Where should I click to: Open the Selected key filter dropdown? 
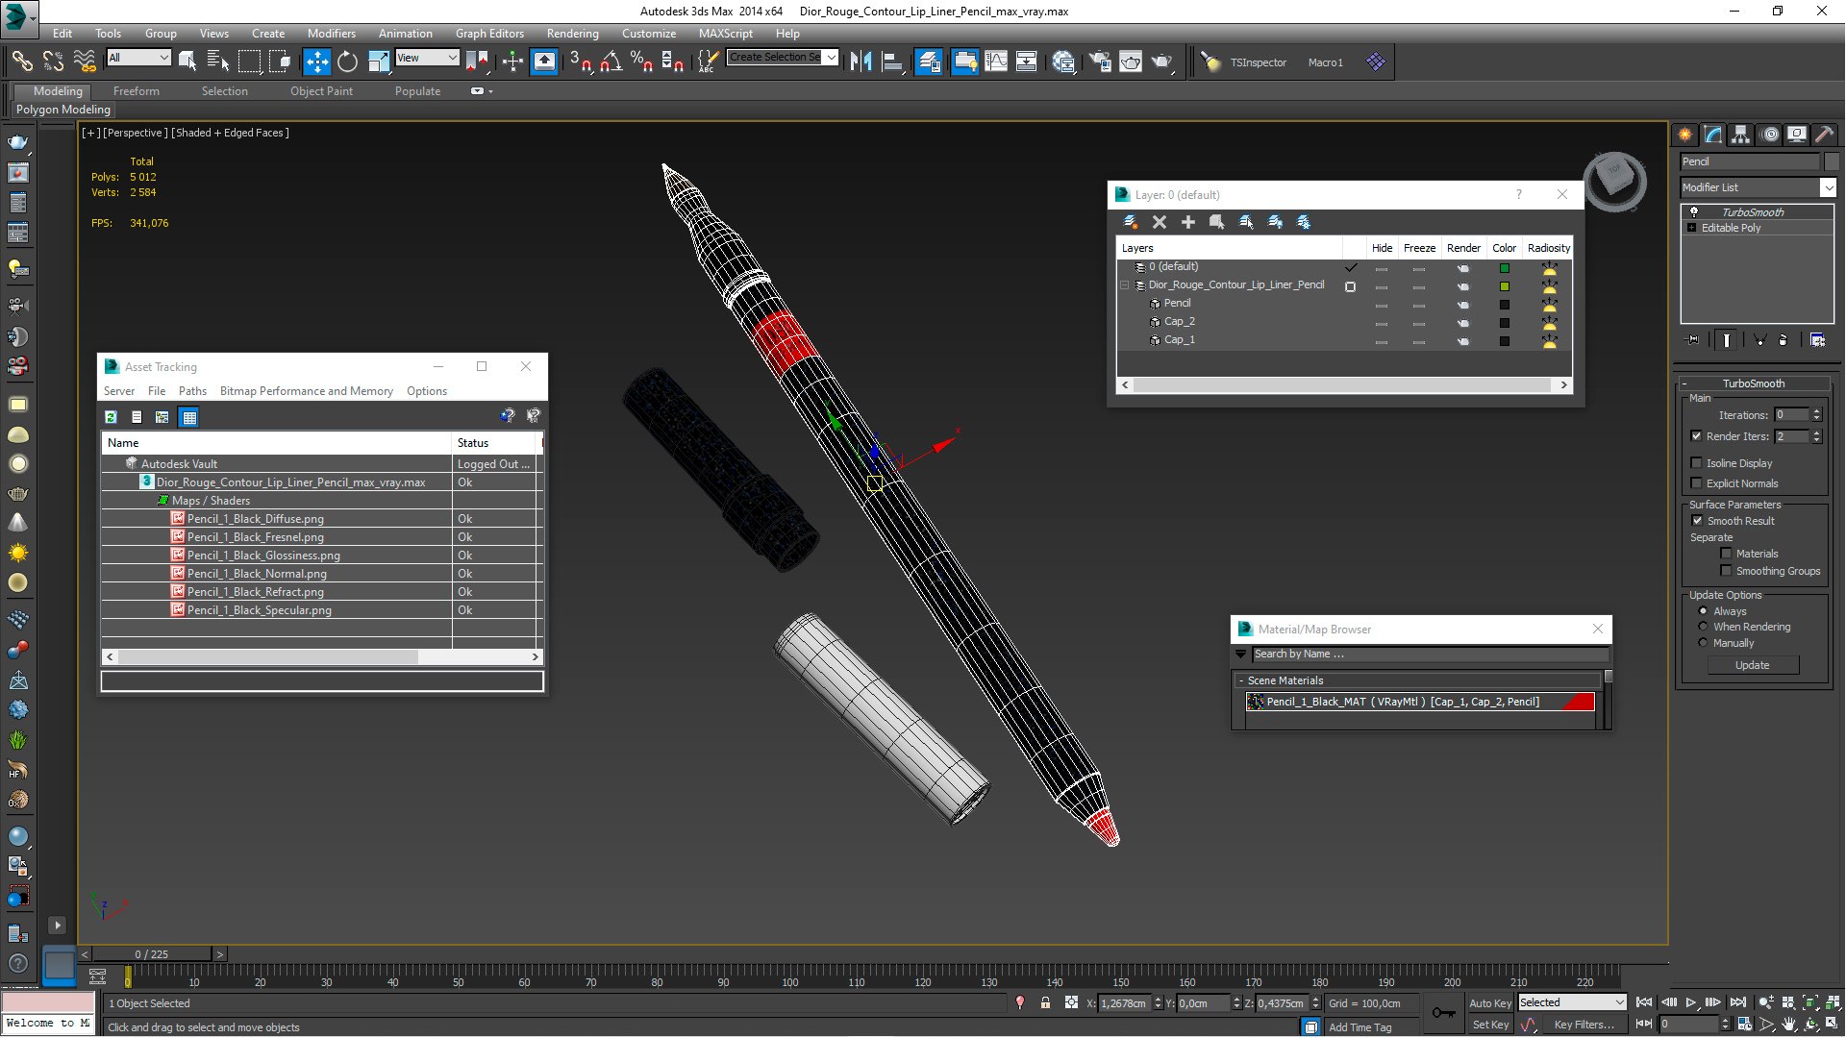[x=1572, y=1002]
